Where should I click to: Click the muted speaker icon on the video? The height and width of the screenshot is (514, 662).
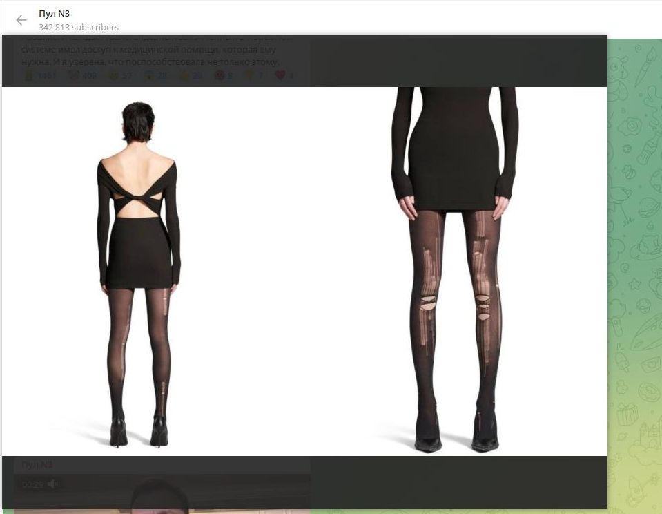[52, 484]
